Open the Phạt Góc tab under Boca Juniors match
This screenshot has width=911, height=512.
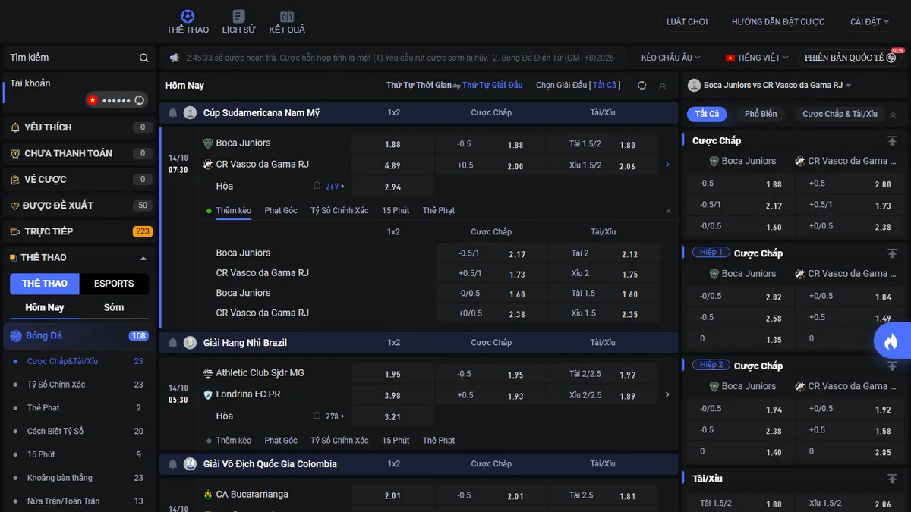click(x=281, y=210)
